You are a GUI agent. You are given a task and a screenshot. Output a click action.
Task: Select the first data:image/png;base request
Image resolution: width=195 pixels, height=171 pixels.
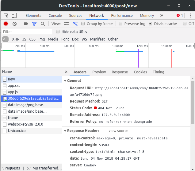[32, 105]
